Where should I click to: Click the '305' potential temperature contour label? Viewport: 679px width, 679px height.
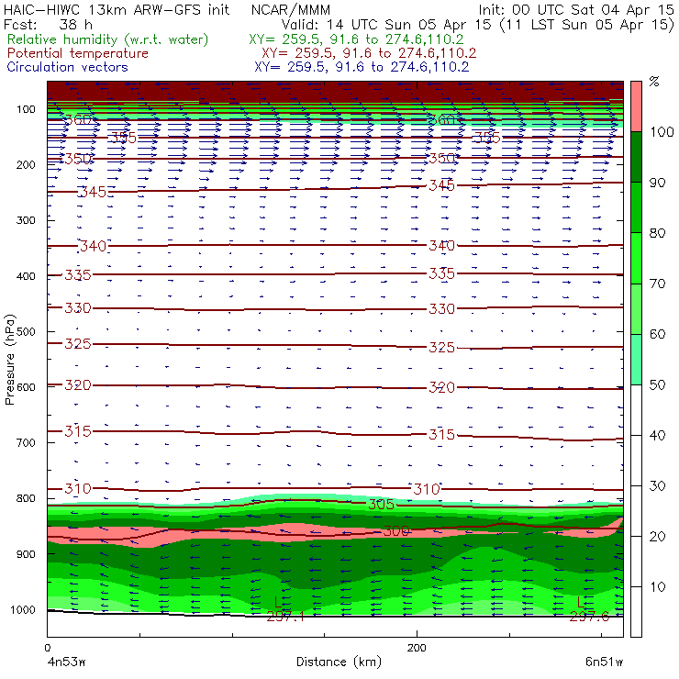tap(381, 504)
